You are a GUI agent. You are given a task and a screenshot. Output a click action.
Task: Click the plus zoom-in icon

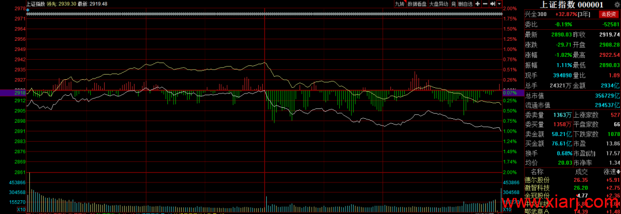tap(478, 4)
